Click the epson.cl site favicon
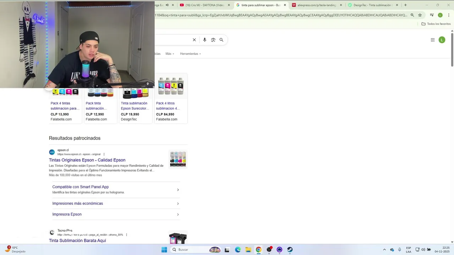454x255 pixels. [52, 152]
